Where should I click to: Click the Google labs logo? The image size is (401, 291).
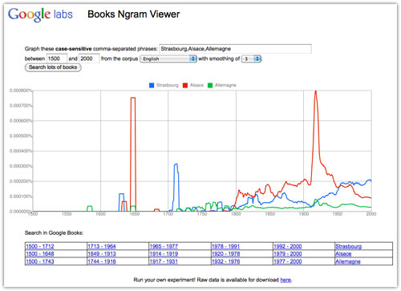point(40,14)
